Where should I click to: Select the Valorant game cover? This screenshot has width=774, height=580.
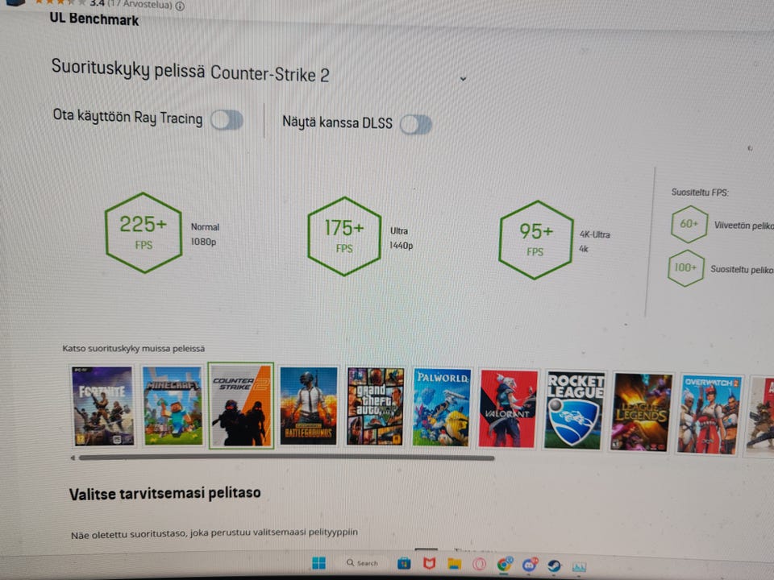[x=507, y=409]
